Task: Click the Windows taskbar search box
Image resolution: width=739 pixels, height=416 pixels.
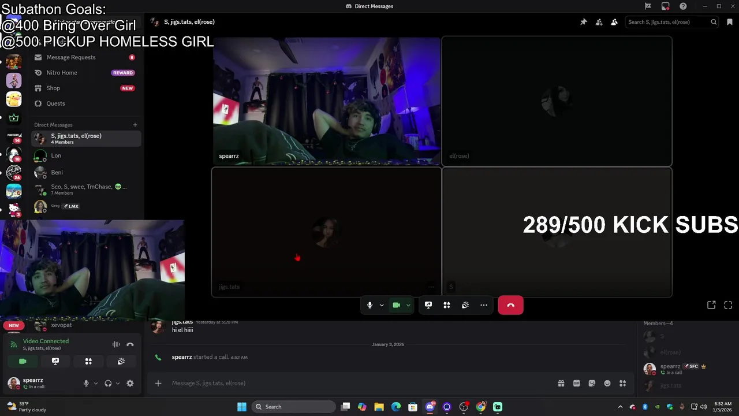Action: pyautogui.click(x=293, y=407)
